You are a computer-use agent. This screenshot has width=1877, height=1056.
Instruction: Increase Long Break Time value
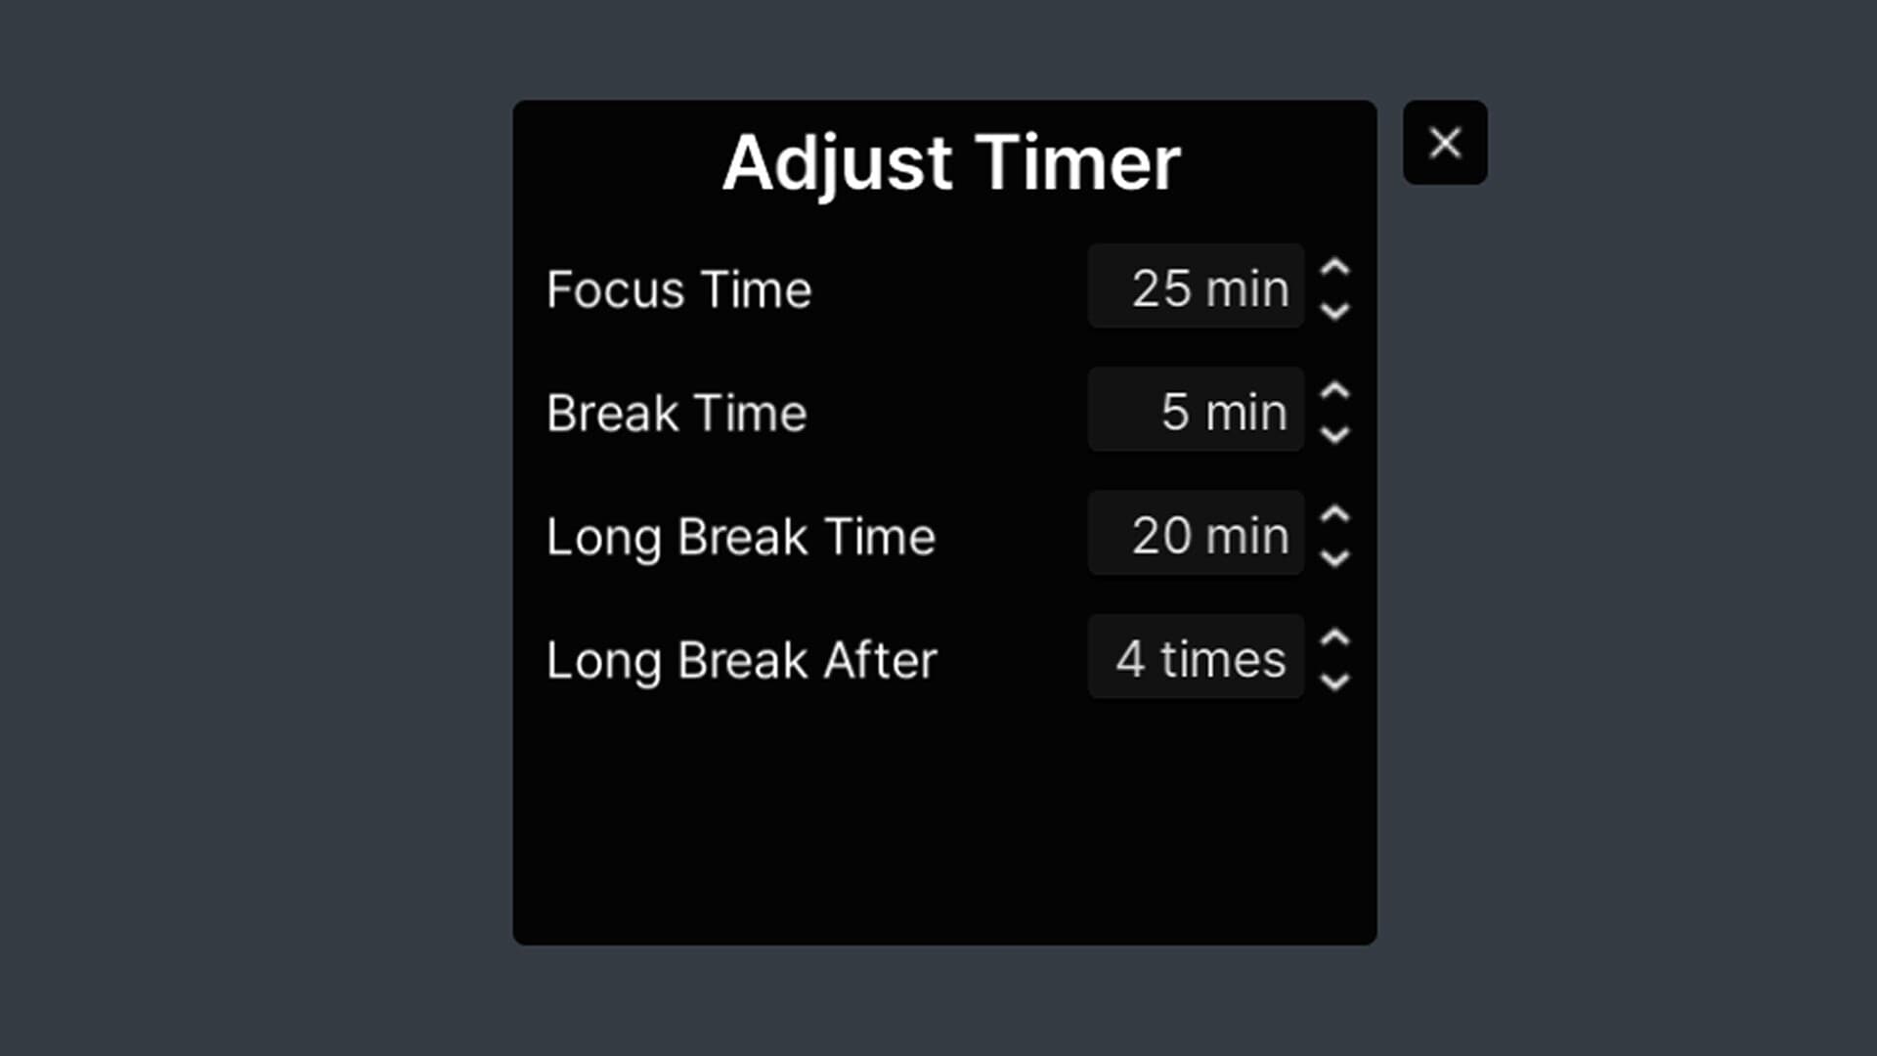[x=1335, y=514]
